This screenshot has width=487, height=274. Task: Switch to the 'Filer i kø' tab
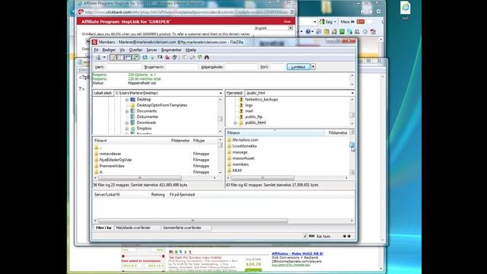[103, 228]
